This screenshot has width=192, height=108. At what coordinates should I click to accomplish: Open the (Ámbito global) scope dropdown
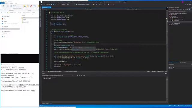pyautogui.click(x=104, y=9)
